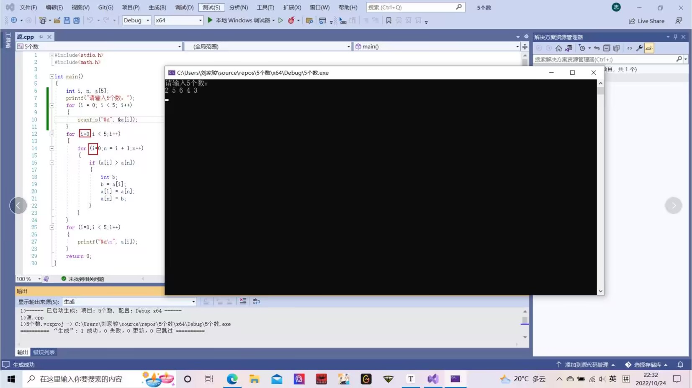Click the next image arrow button
Viewport: 692px width, 388px height.
coord(673,205)
